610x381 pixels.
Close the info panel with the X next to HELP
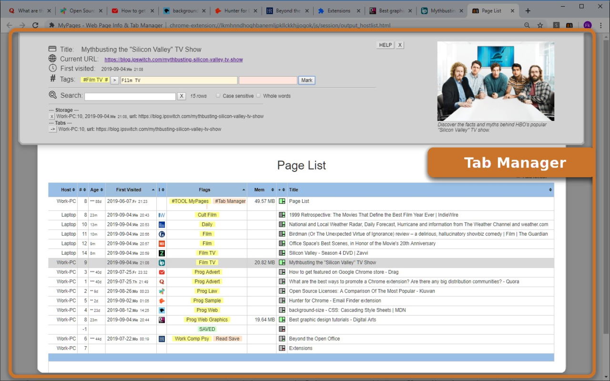pos(400,45)
